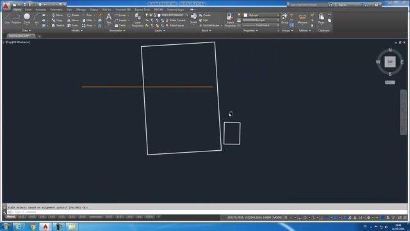Image resolution: width=410 pixels, height=231 pixels.
Task: Click the MODEL button in status bar
Action: [277, 218]
